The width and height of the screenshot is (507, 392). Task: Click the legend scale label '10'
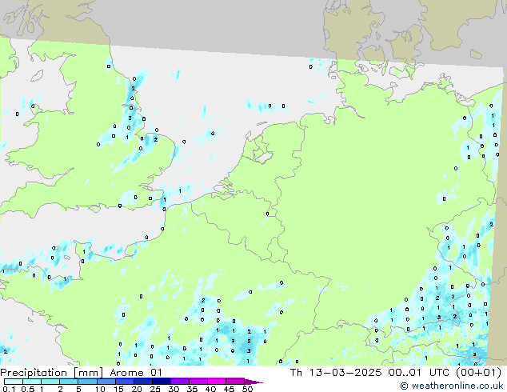100,389
